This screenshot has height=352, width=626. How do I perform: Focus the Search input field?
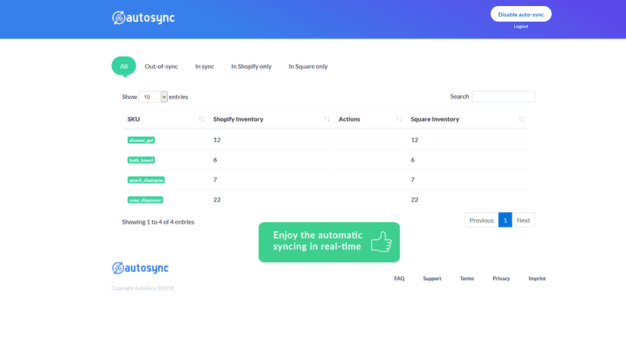coord(503,97)
